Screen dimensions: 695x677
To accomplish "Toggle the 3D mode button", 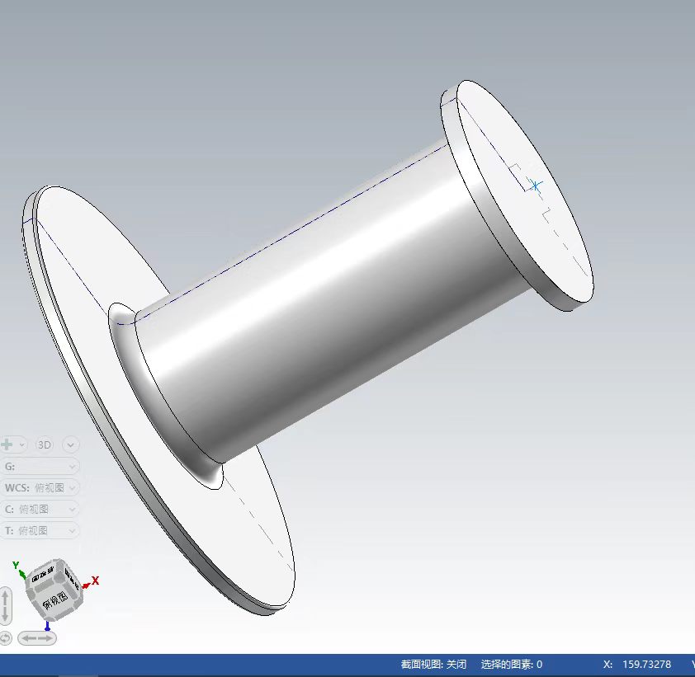I will [44, 444].
